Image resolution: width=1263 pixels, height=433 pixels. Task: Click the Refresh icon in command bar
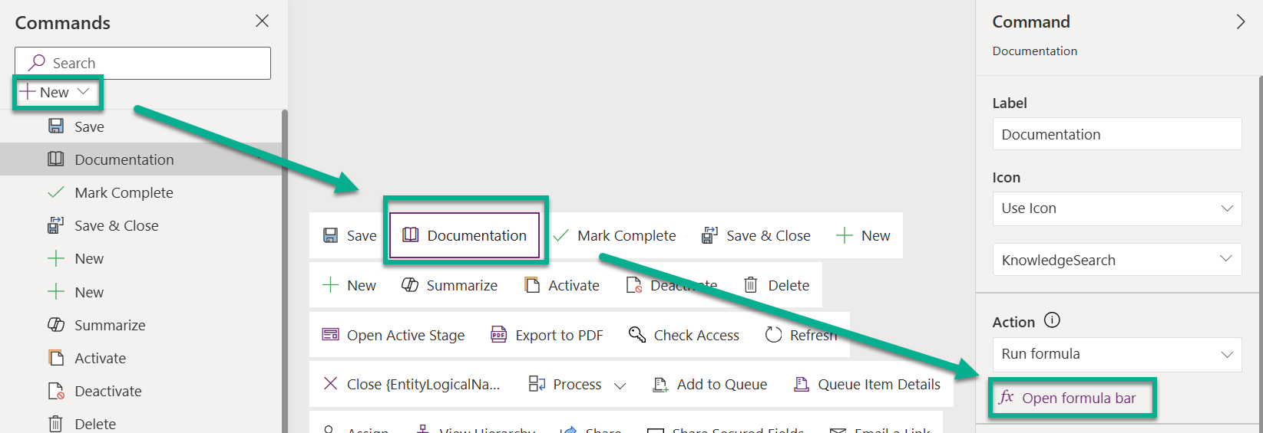click(774, 335)
